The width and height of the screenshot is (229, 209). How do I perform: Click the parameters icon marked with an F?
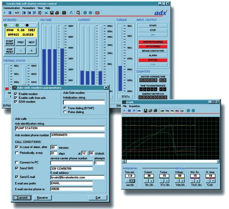coord(34,13)
